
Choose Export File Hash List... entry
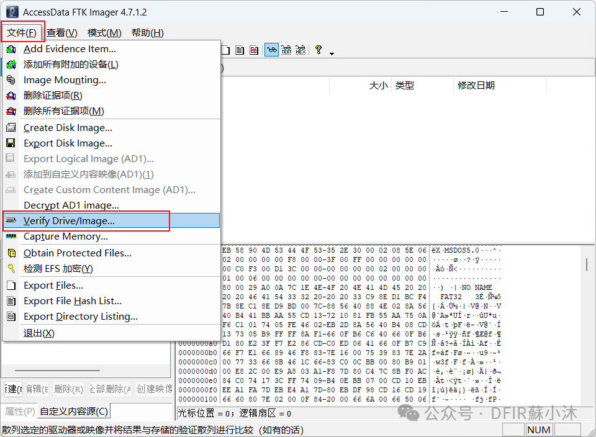(111, 301)
